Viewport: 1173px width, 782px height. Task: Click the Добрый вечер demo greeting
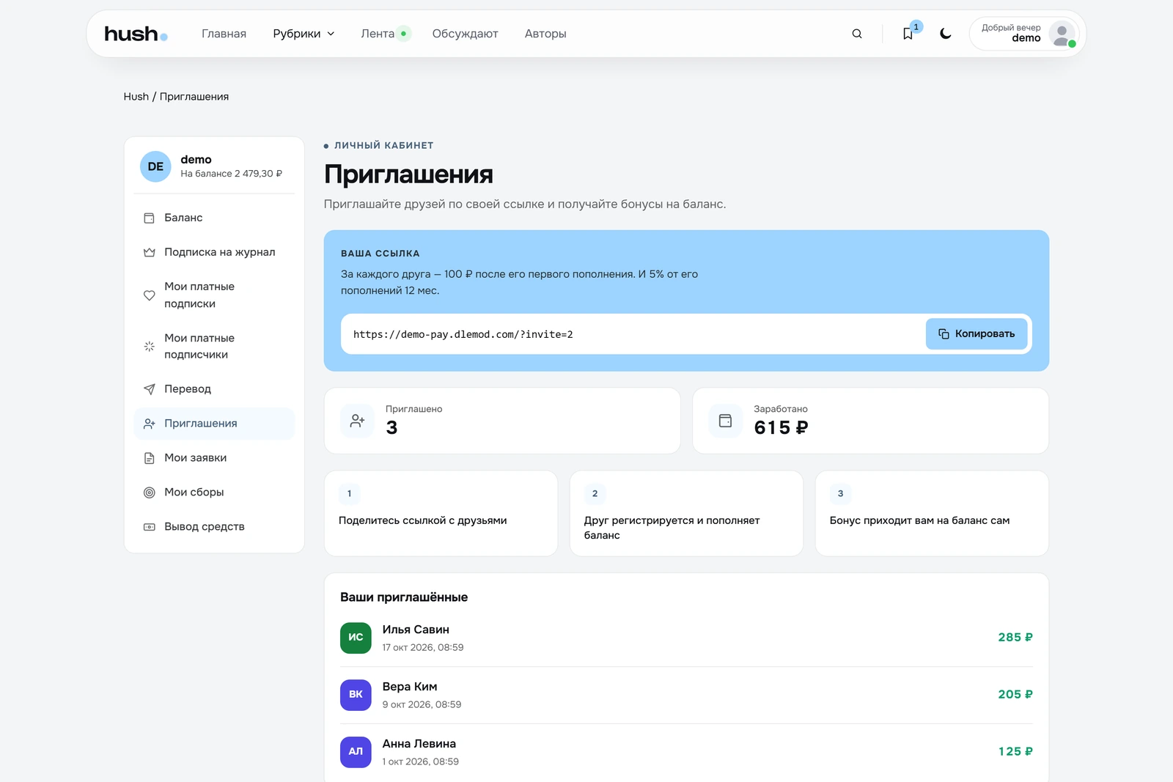pos(1011,33)
